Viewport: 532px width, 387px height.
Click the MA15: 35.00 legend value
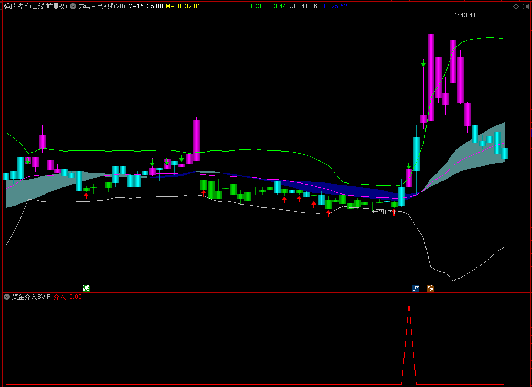tap(145, 6)
